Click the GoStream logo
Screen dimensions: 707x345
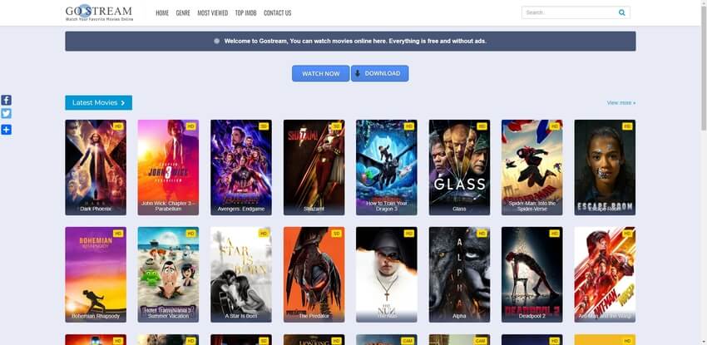99,12
